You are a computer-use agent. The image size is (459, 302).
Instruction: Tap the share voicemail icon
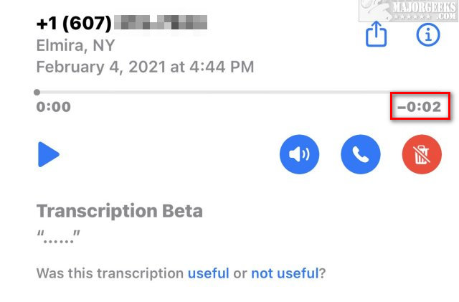(x=376, y=34)
